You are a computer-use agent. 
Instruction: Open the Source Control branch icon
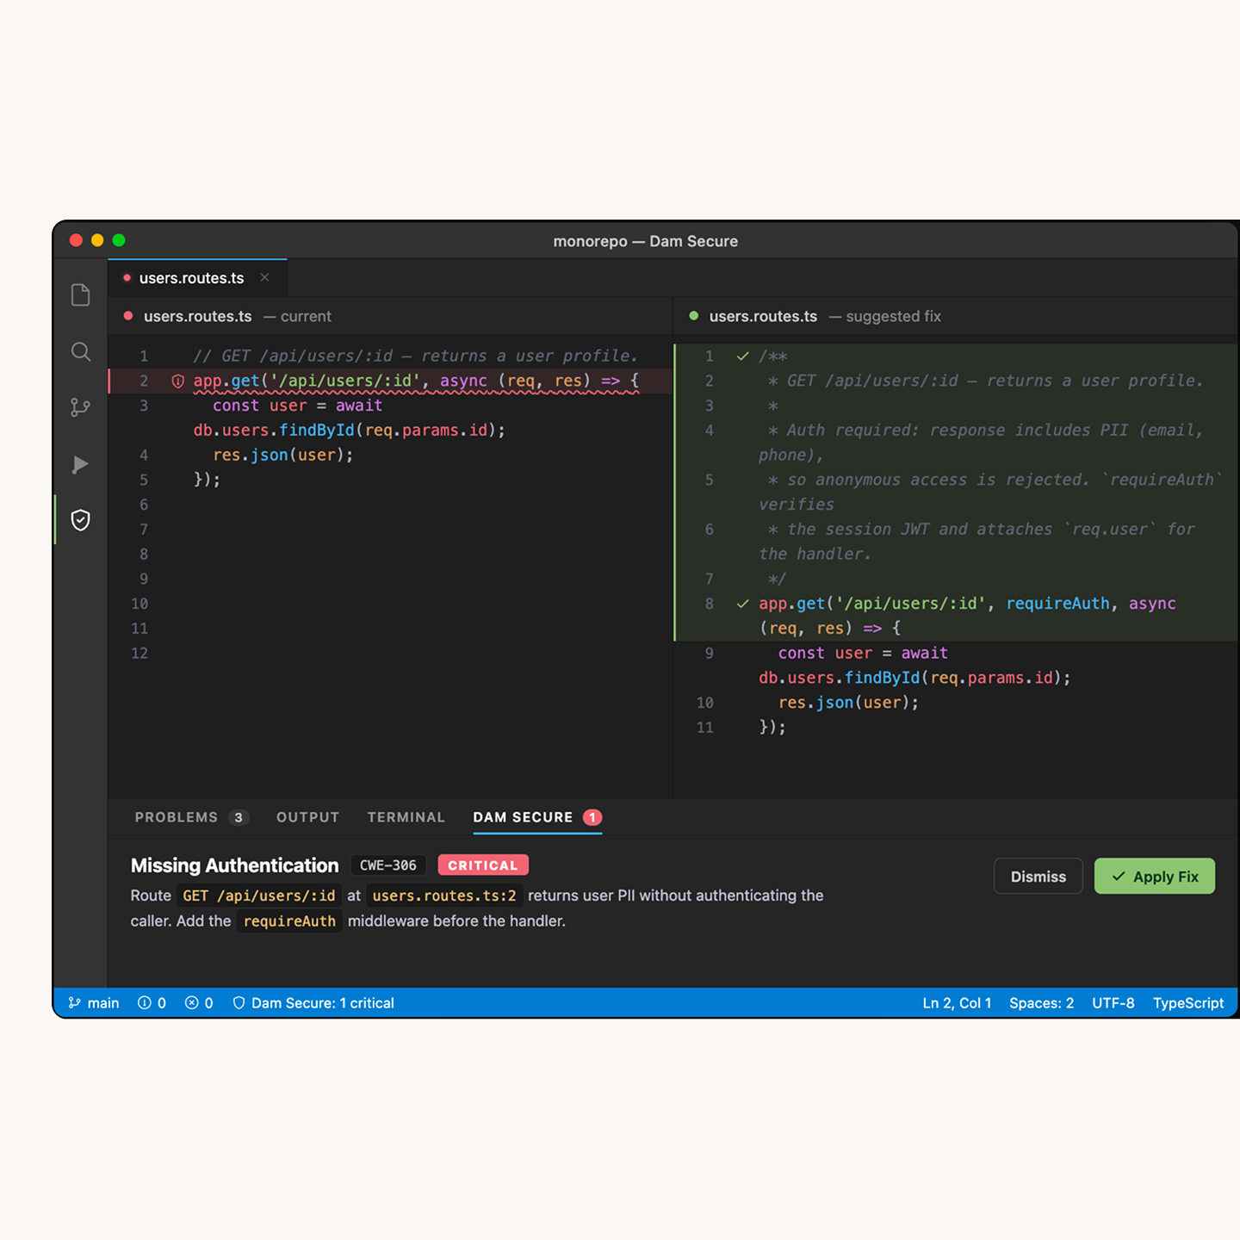coord(80,407)
